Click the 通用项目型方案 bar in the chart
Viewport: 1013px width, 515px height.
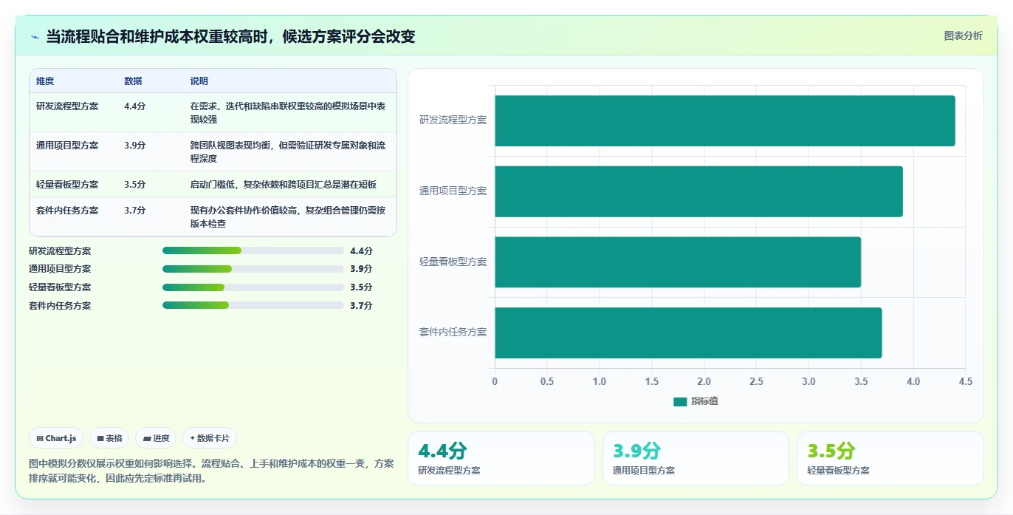click(698, 191)
